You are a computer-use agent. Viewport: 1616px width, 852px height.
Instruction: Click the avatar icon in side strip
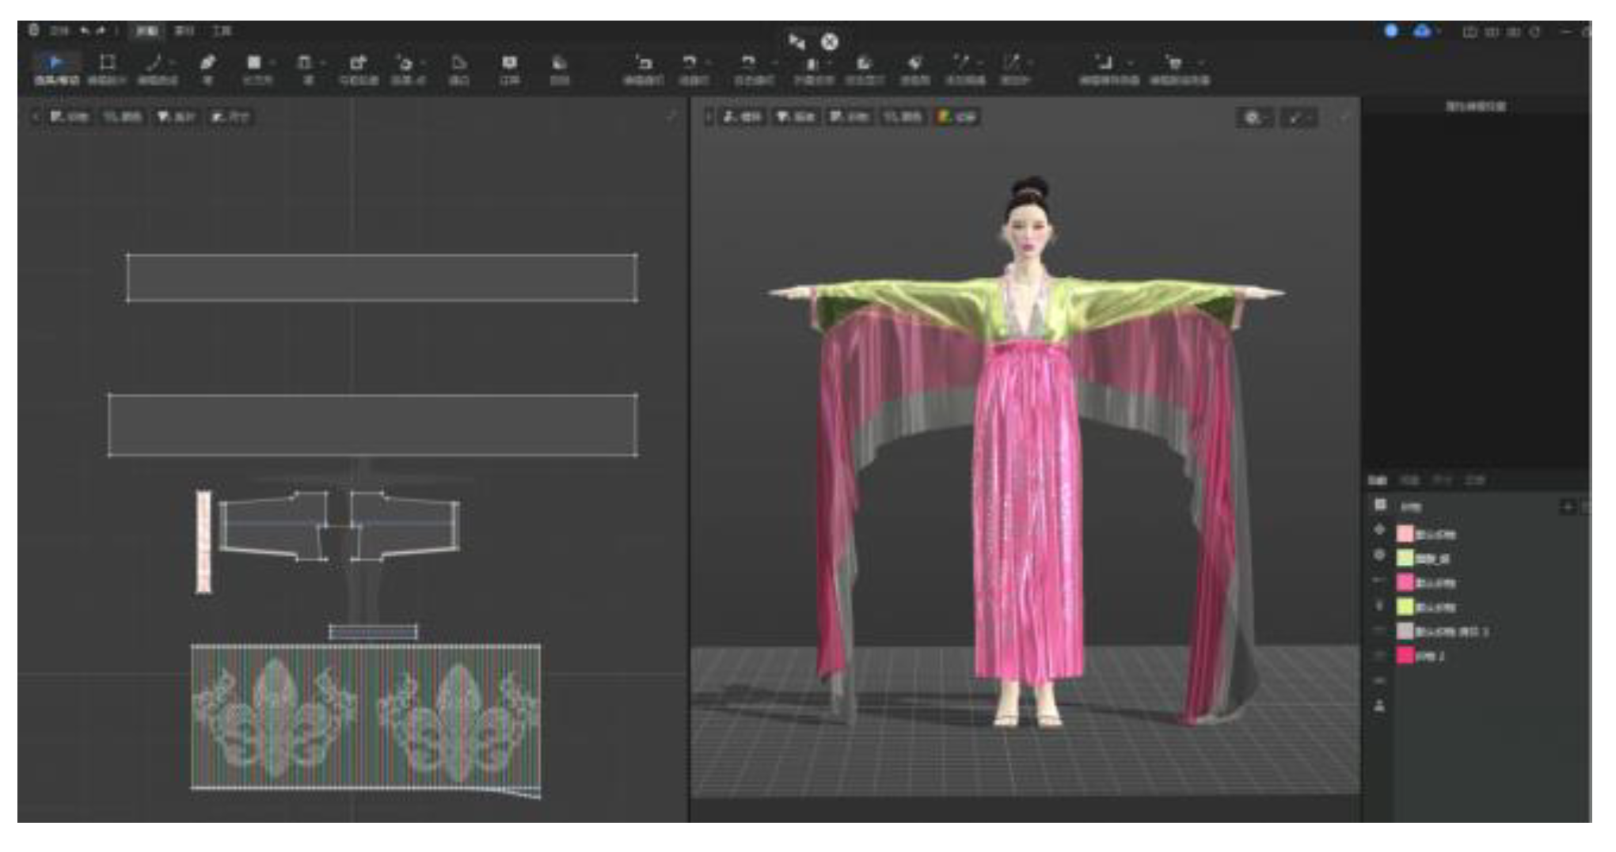click(x=1379, y=705)
